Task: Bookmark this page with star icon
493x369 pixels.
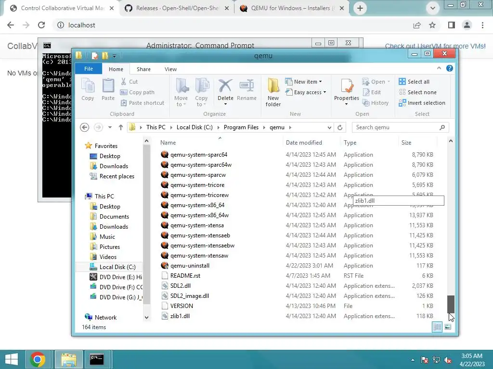Action: [432, 25]
